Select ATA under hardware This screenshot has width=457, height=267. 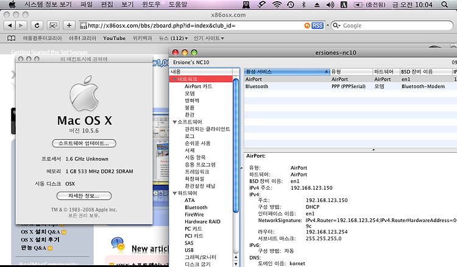(190, 200)
